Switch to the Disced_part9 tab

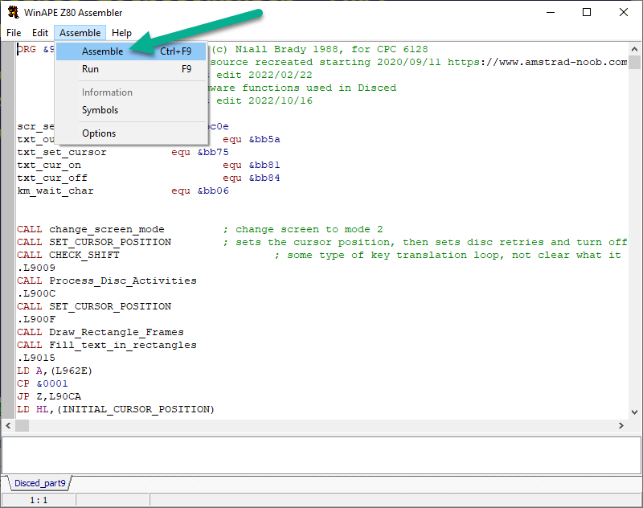[x=39, y=483]
